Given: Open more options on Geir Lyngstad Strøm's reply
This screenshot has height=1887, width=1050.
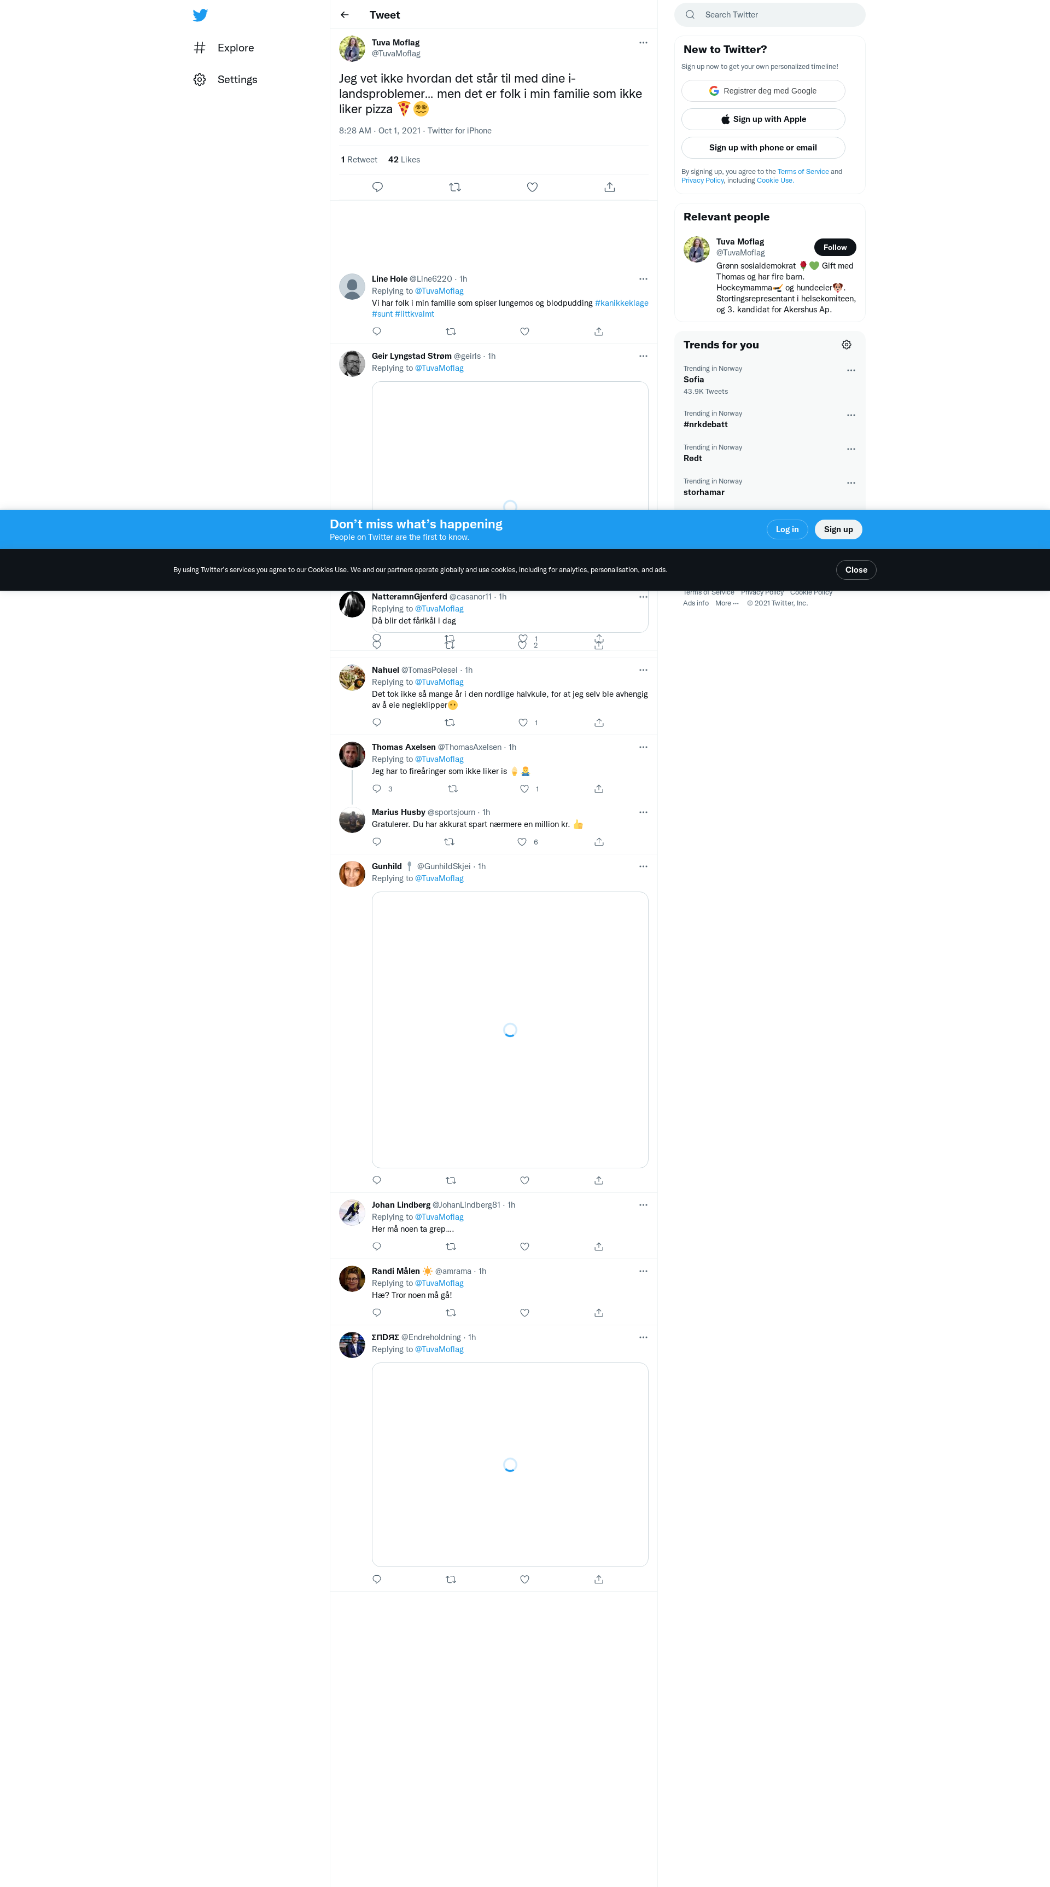Looking at the screenshot, I should pyautogui.click(x=643, y=356).
